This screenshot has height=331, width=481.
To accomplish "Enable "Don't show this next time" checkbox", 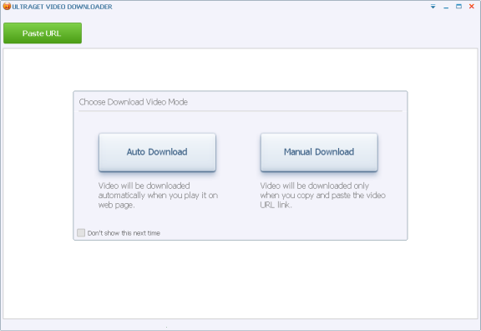I will [81, 232].
